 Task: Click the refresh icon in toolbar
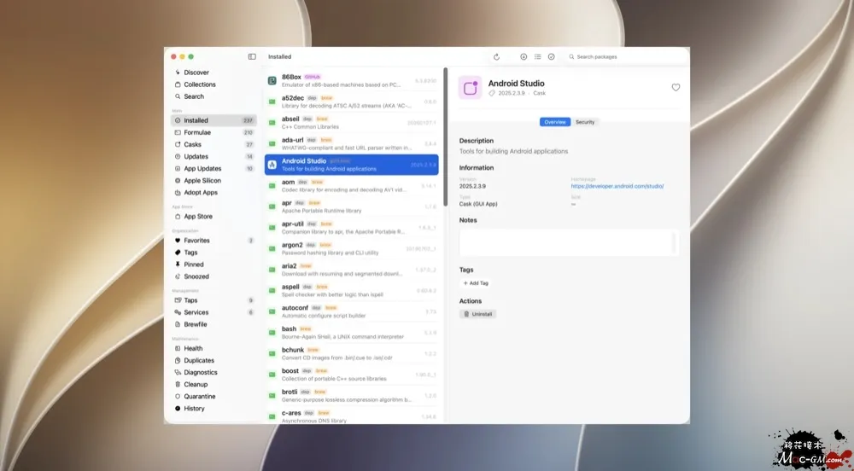pyautogui.click(x=496, y=56)
